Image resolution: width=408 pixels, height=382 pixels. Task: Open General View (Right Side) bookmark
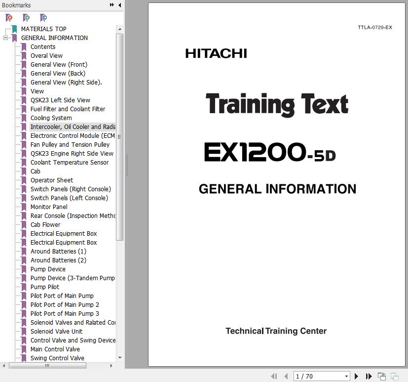pyautogui.click(x=66, y=83)
